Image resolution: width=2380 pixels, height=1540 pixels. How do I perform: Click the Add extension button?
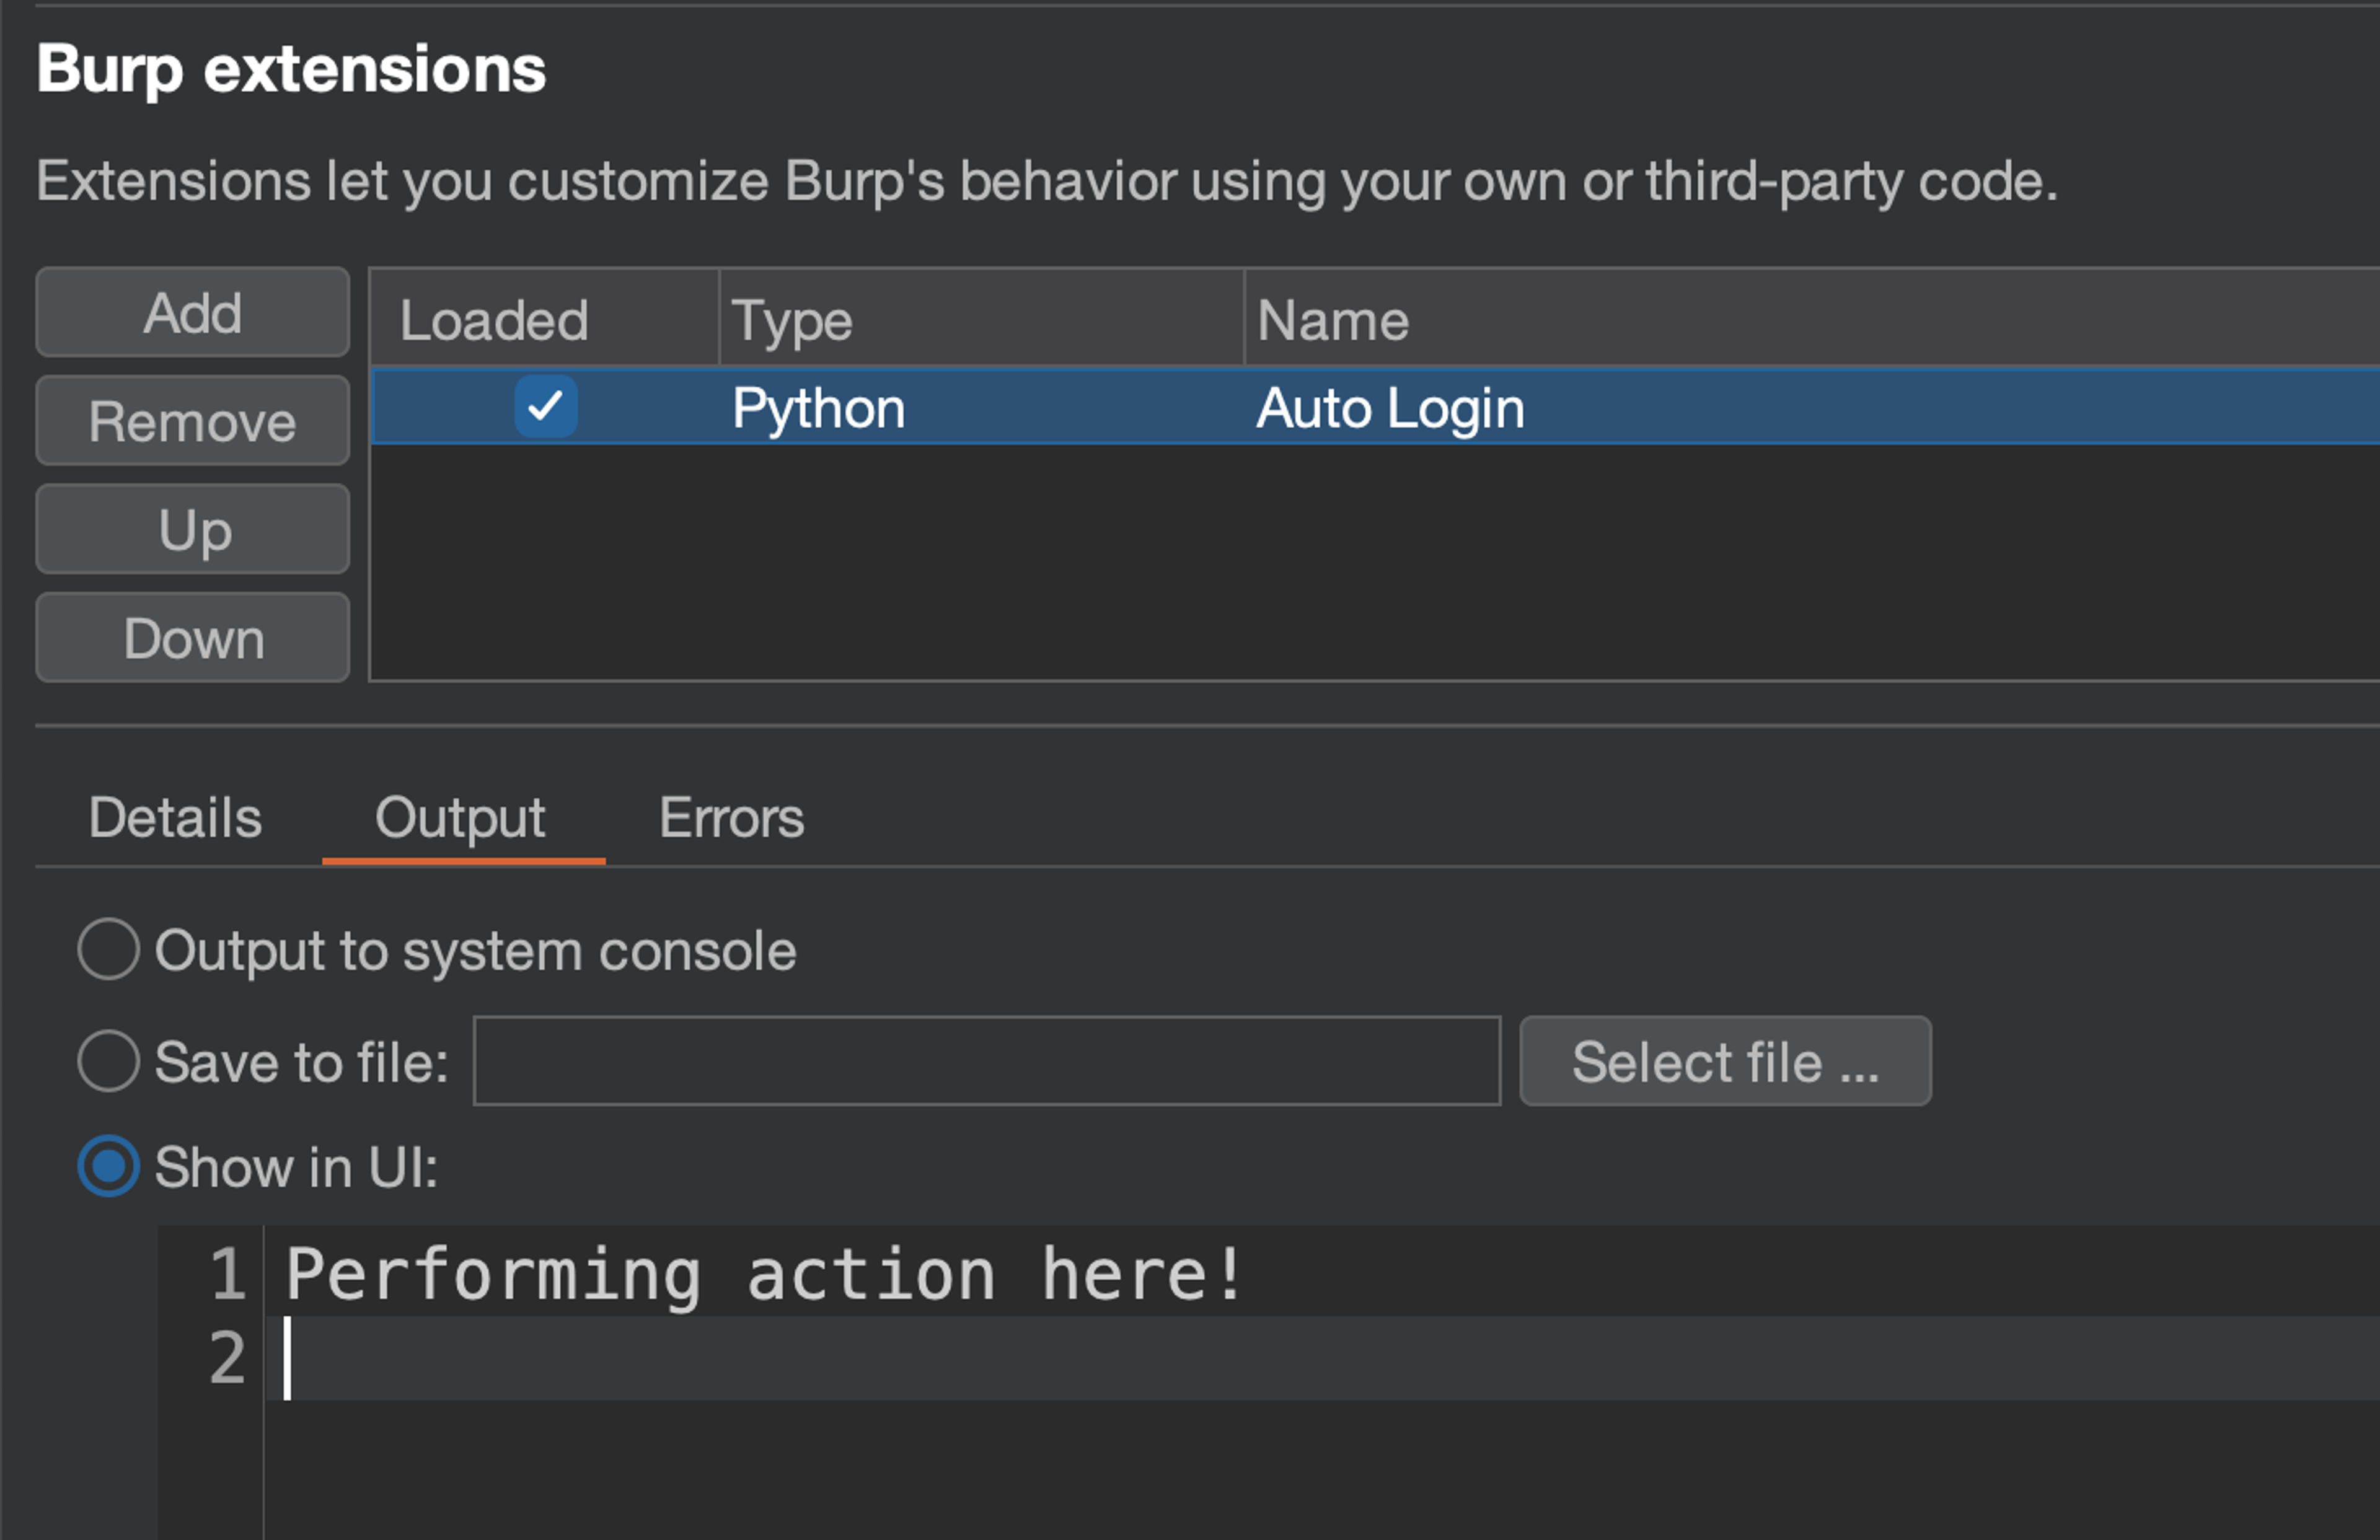tap(192, 312)
